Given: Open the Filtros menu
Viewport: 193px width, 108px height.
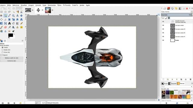Looking at the screenshot, I should tap(59, 5).
